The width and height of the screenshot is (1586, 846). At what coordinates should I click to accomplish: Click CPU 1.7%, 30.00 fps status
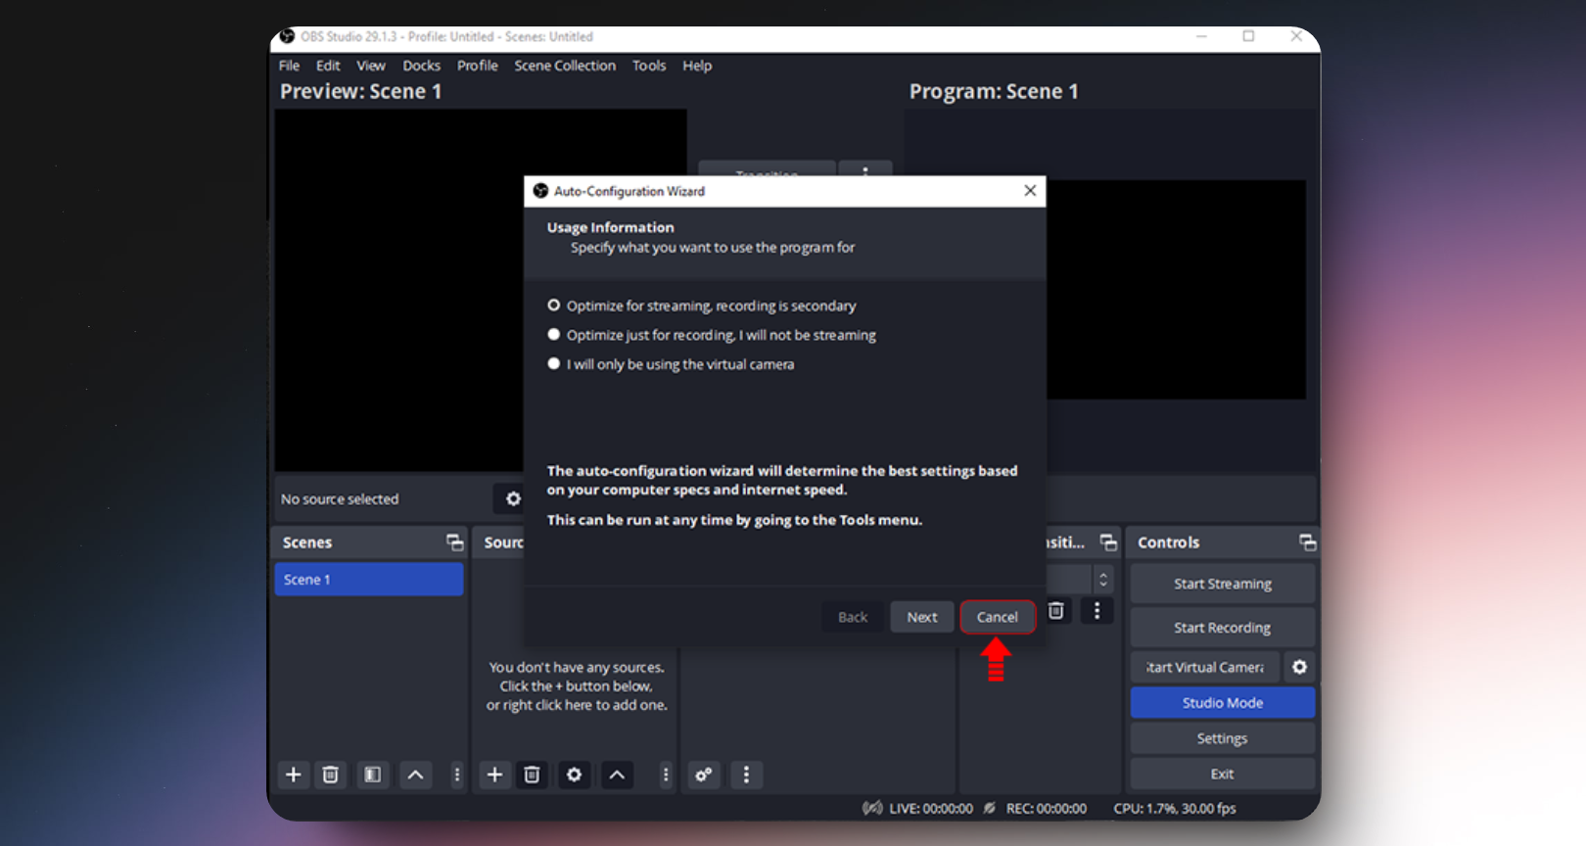point(1174,808)
